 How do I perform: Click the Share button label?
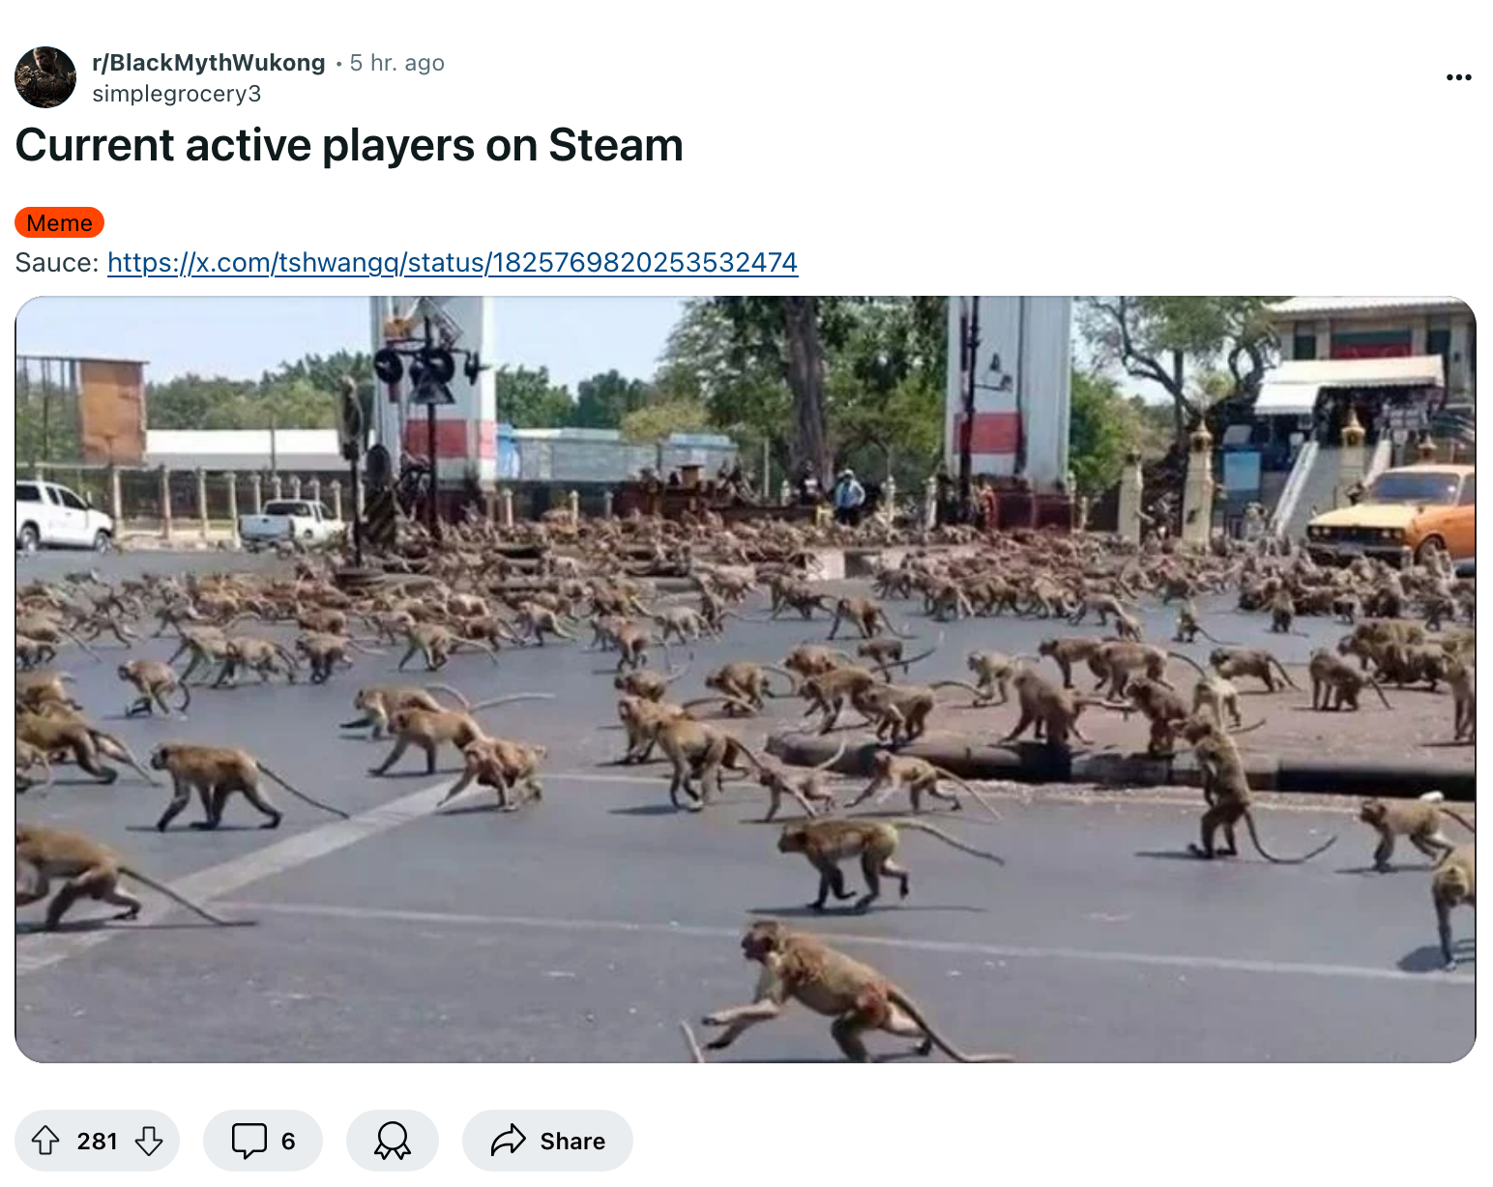point(572,1142)
